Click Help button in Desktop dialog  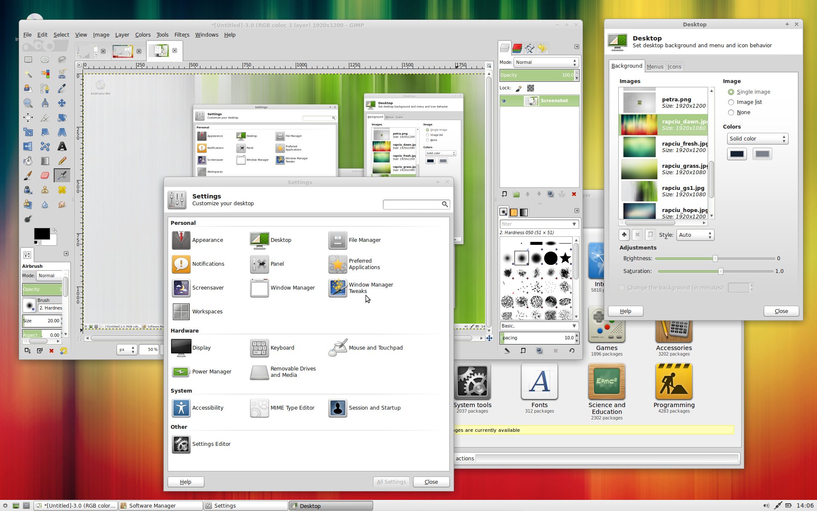pyautogui.click(x=626, y=311)
